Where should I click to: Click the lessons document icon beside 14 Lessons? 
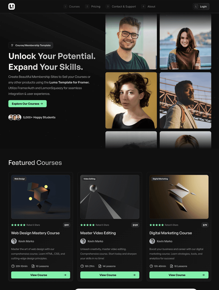click(x=100, y=266)
